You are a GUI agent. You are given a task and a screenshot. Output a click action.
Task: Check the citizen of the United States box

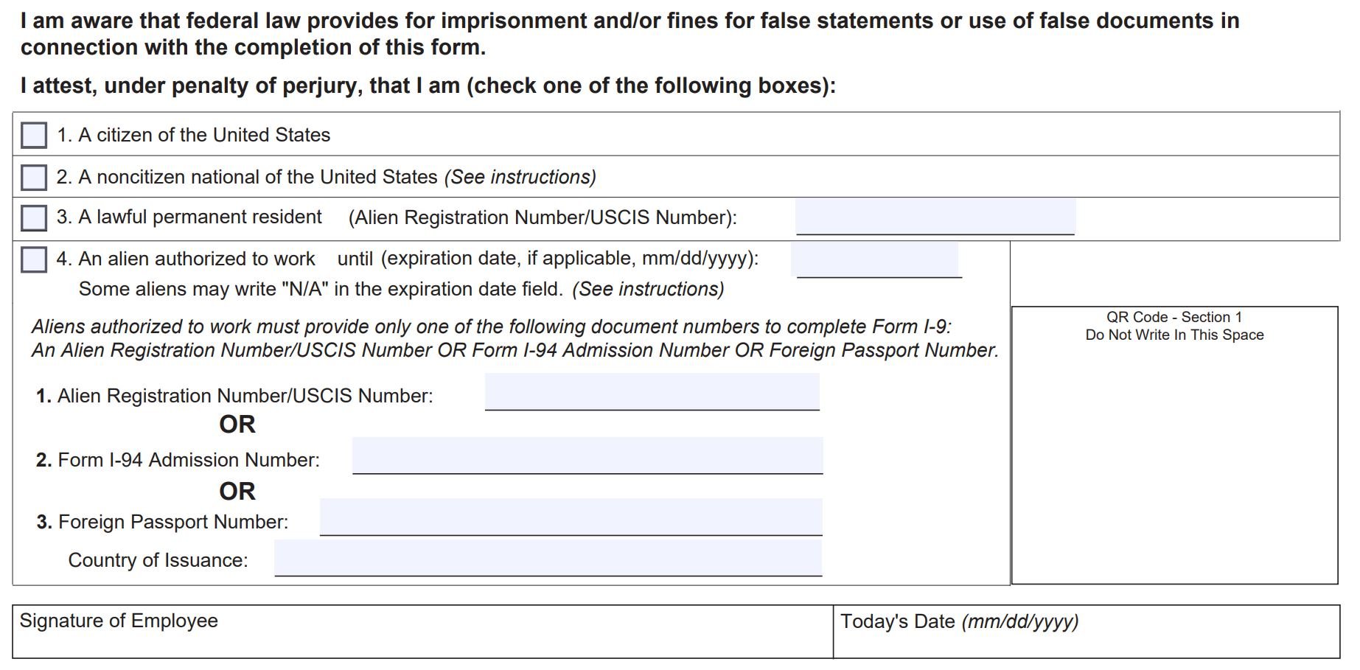click(34, 135)
